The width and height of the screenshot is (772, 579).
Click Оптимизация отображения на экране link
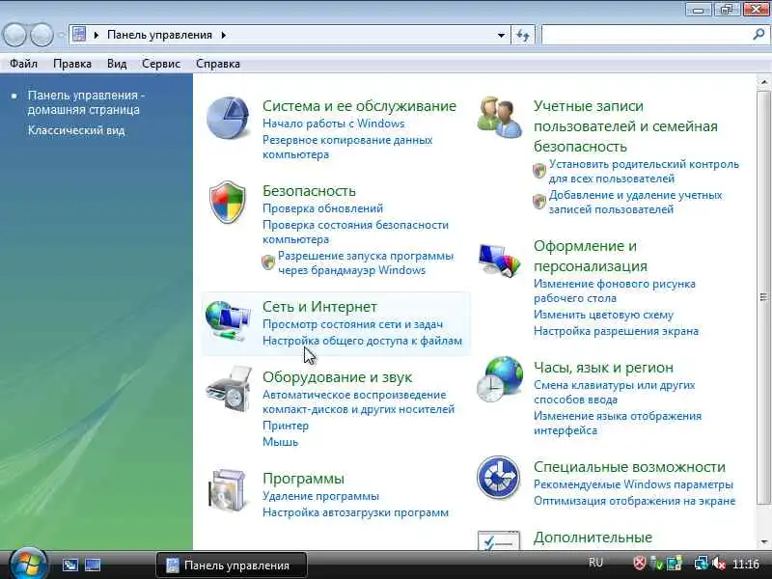pyautogui.click(x=635, y=501)
